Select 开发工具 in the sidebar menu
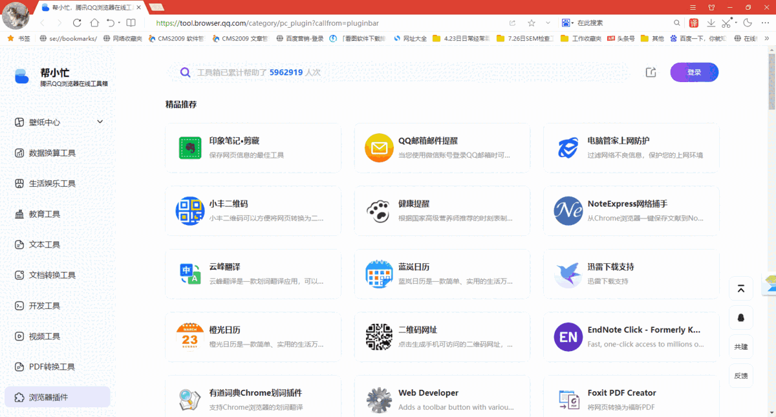776x417 pixels. (x=44, y=305)
